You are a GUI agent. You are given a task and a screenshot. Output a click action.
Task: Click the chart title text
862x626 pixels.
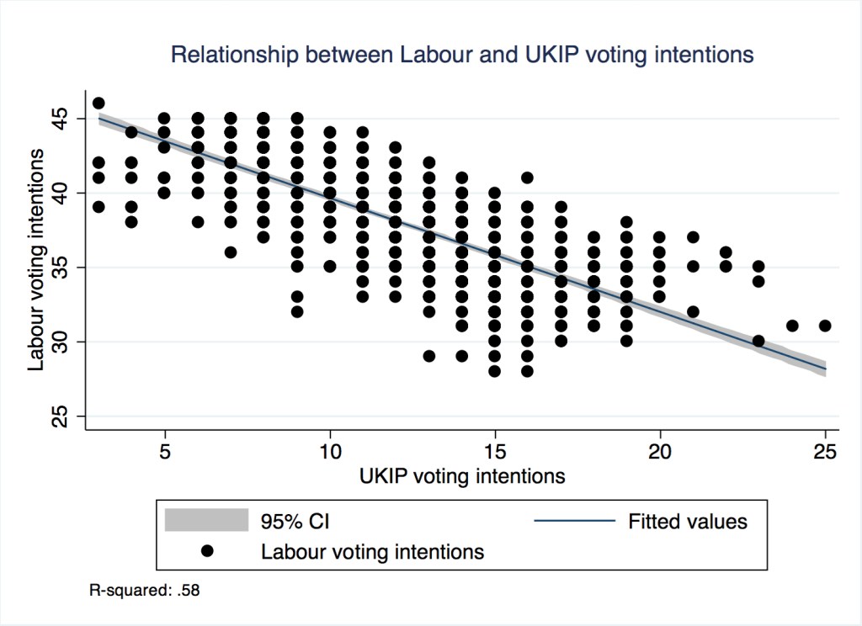462,56
